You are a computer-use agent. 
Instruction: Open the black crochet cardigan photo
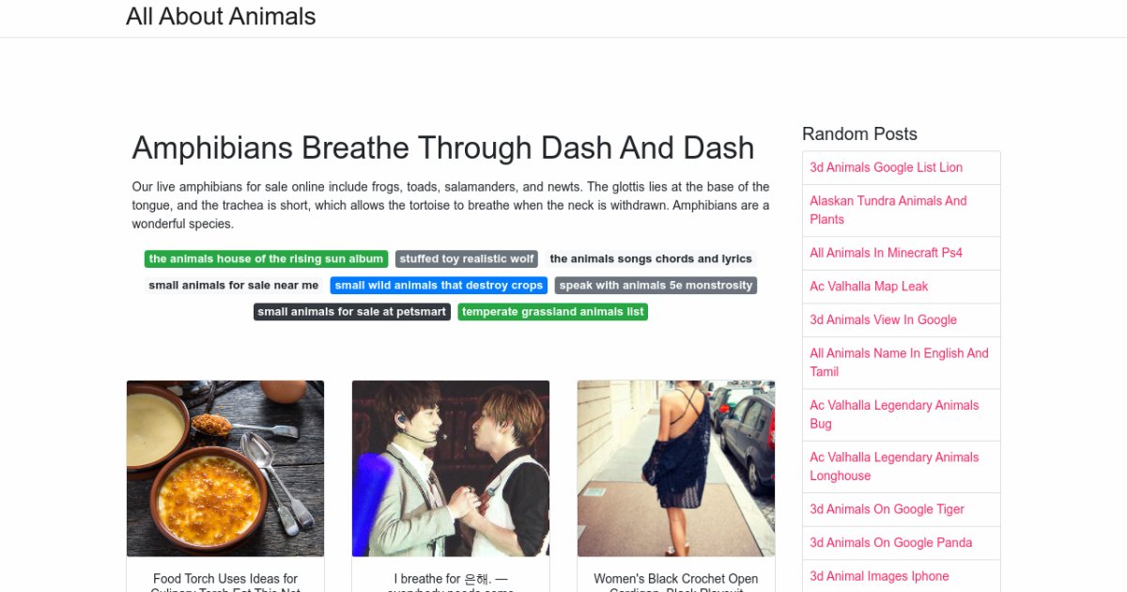676,468
